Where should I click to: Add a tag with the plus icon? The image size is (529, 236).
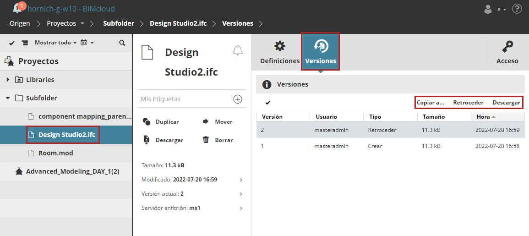[x=238, y=99]
